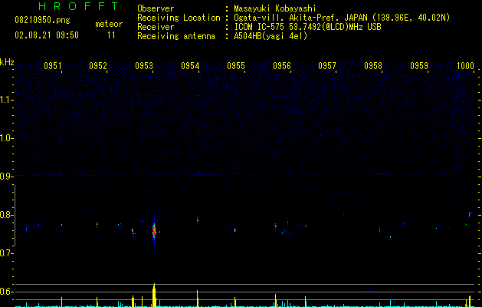Click the date stamp 02.08.21 09:50
482x307 pixels.
[x=47, y=35]
